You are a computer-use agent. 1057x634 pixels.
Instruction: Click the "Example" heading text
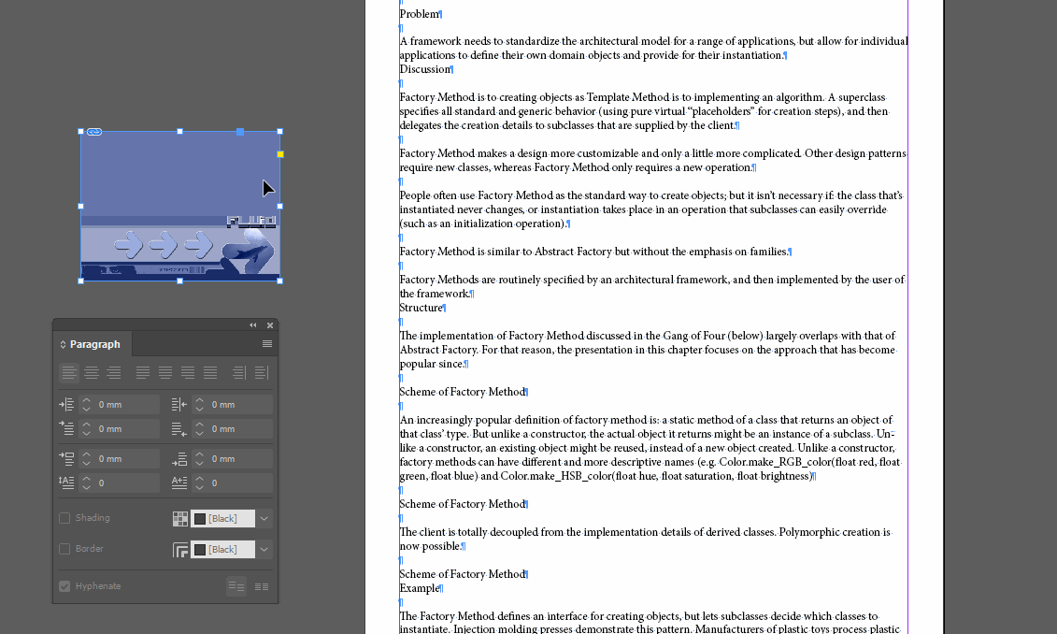pyautogui.click(x=420, y=589)
